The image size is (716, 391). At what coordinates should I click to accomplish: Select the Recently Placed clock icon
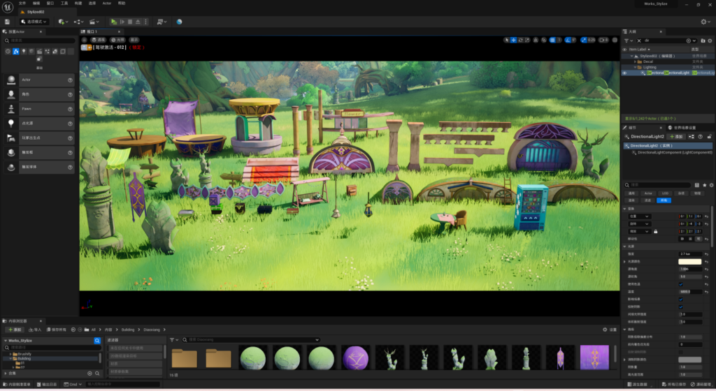click(8, 52)
